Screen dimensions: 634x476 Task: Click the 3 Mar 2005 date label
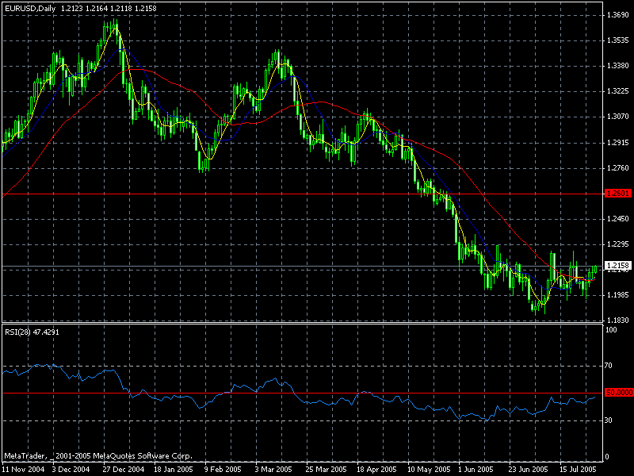point(273,469)
